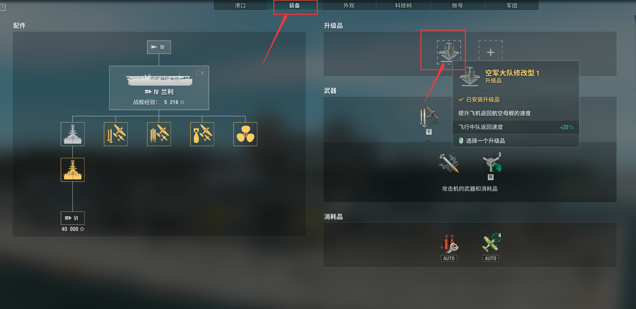Select the researched gold hull module icon
The width and height of the screenshot is (636, 309).
tap(73, 170)
